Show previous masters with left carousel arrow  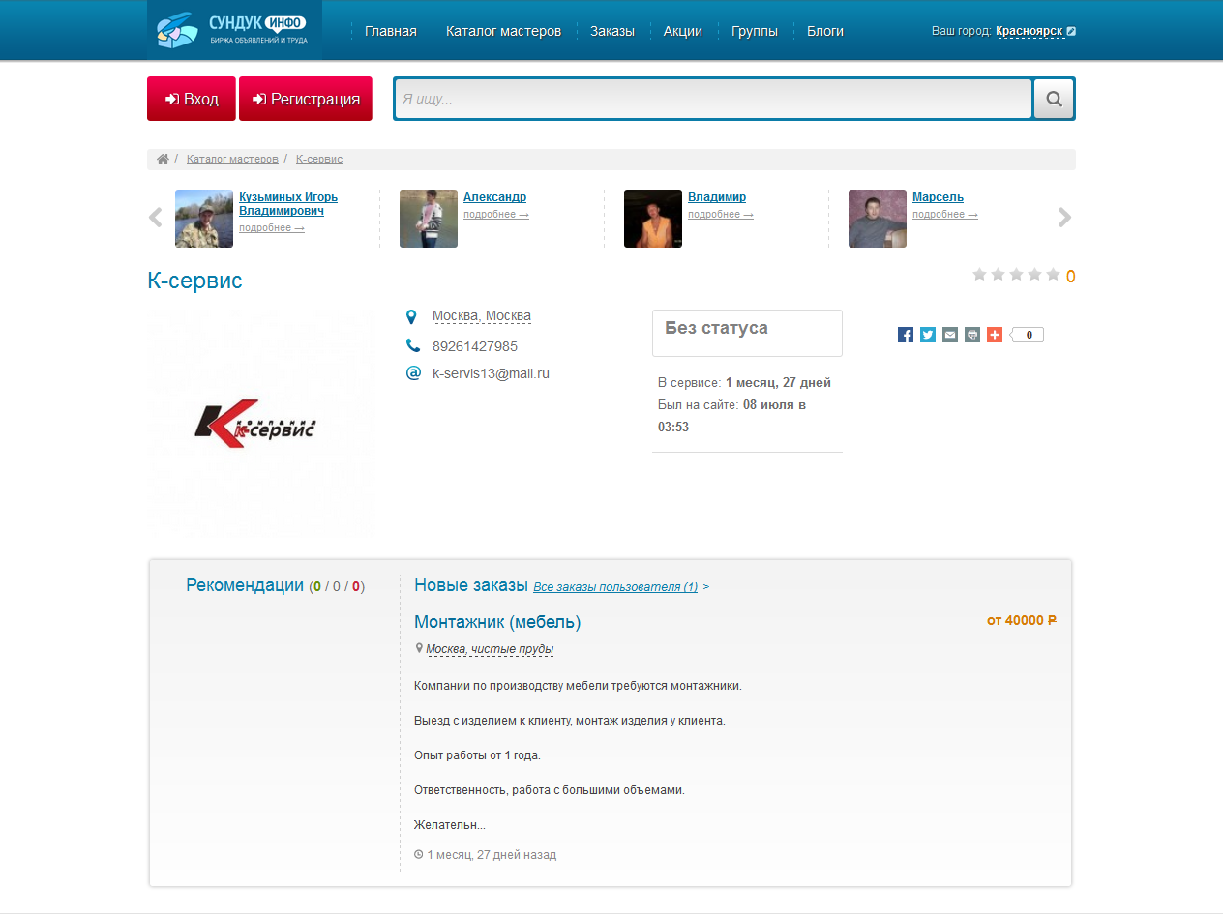pyautogui.click(x=155, y=218)
